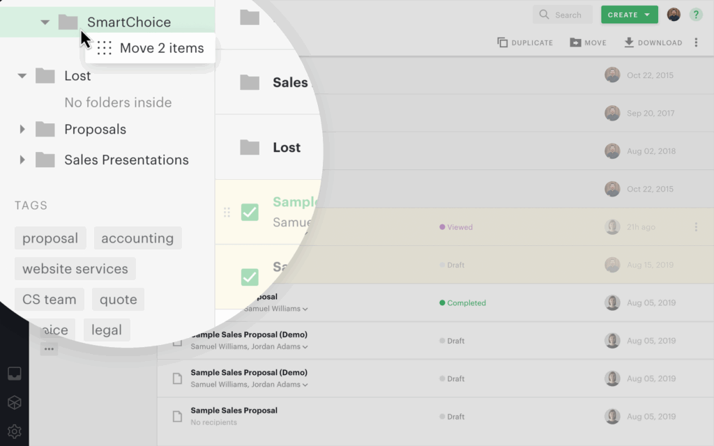714x446 pixels.
Task: Open the catalog cube icon in the sidebar
Action: [14, 403]
